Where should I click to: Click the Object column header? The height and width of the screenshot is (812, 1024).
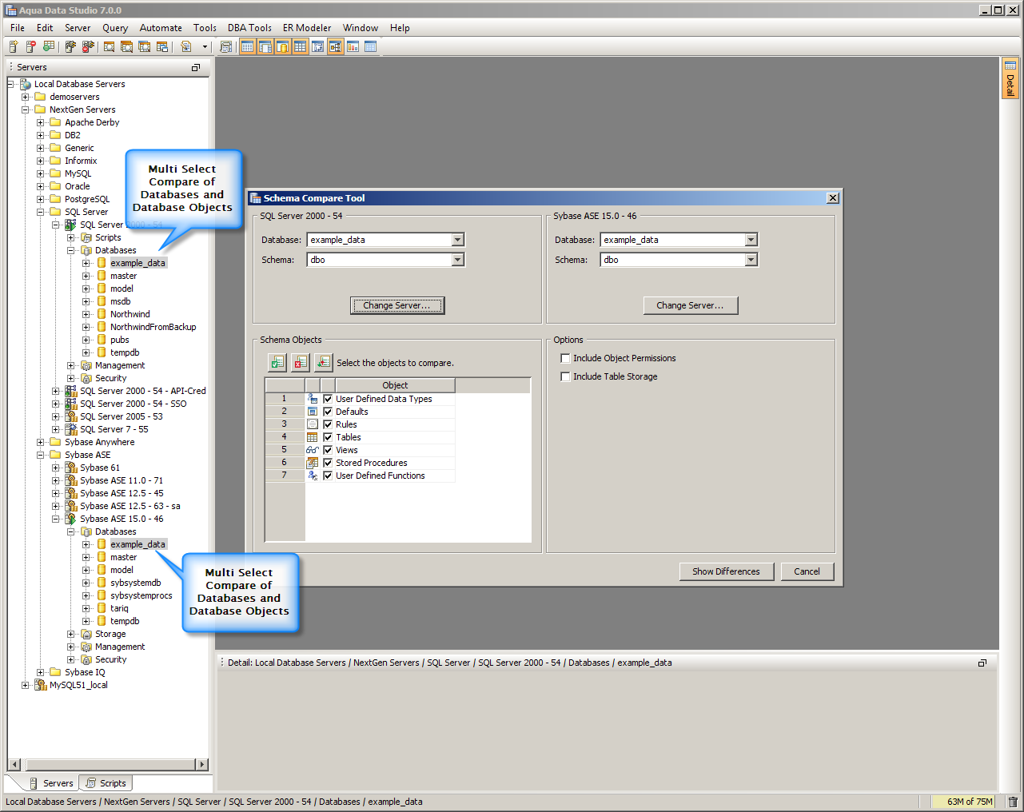point(395,385)
